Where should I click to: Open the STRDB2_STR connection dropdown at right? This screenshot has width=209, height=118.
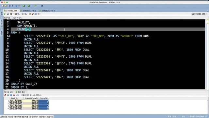(200, 14)
